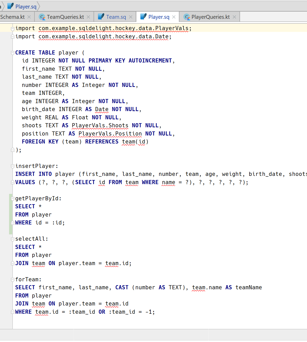Viewport: 307px width, 342px height.
Task: Collapse the getPlayerById query region
Action: 12,198
